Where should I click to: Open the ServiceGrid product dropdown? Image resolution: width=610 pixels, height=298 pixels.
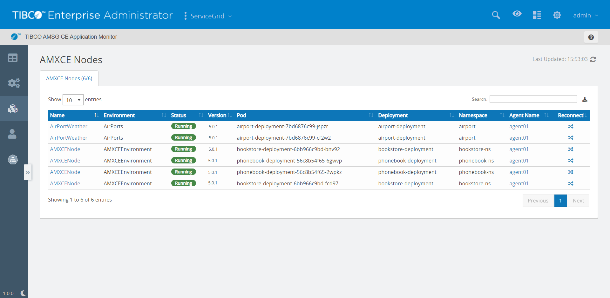tap(211, 16)
